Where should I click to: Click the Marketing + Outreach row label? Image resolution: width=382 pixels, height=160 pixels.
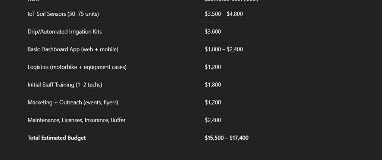tap(73, 103)
